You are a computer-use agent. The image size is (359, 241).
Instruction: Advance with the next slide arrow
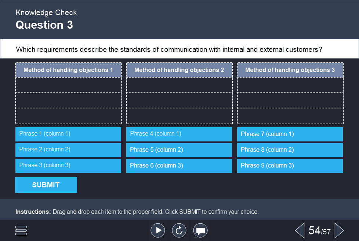pyautogui.click(x=338, y=230)
